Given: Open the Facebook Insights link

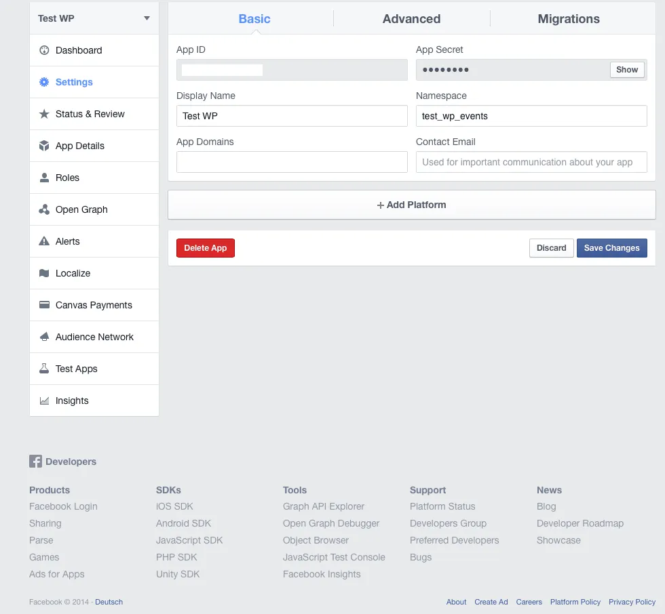Looking at the screenshot, I should pyautogui.click(x=322, y=574).
